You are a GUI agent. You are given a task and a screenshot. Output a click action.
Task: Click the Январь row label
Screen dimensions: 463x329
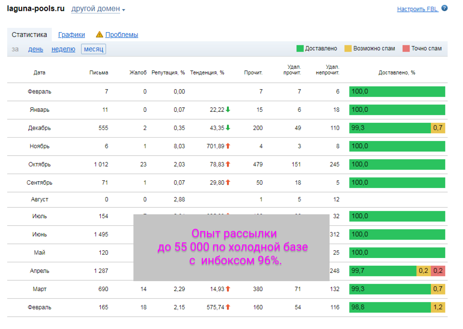40,110
